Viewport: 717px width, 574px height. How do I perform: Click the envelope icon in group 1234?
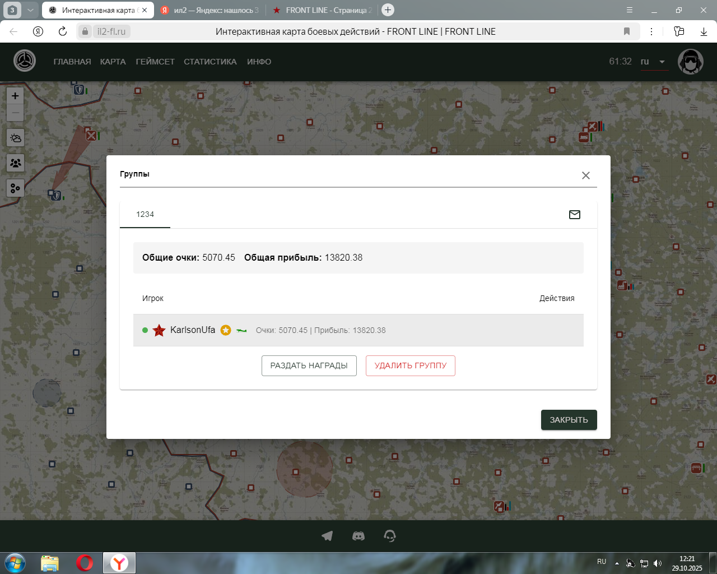pos(575,215)
